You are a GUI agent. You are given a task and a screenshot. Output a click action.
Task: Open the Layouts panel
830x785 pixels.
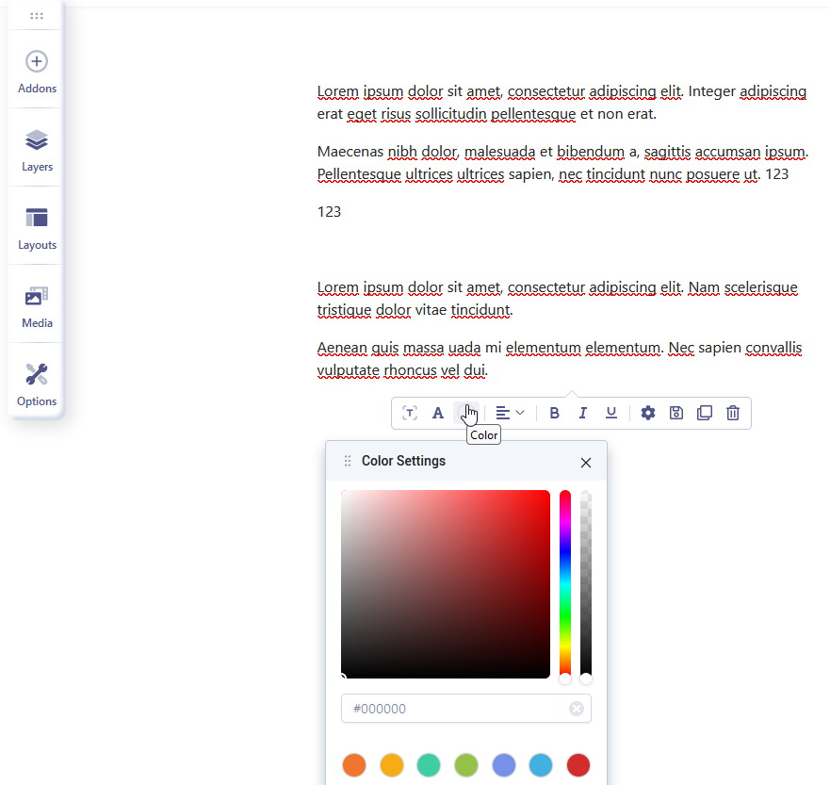tap(37, 228)
